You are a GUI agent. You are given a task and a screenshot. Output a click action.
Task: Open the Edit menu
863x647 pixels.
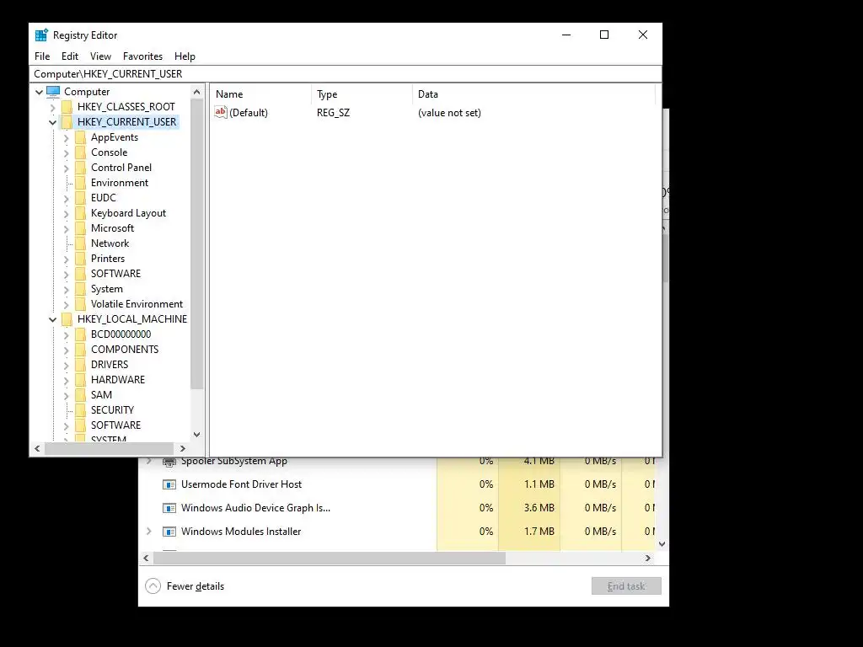(x=70, y=56)
